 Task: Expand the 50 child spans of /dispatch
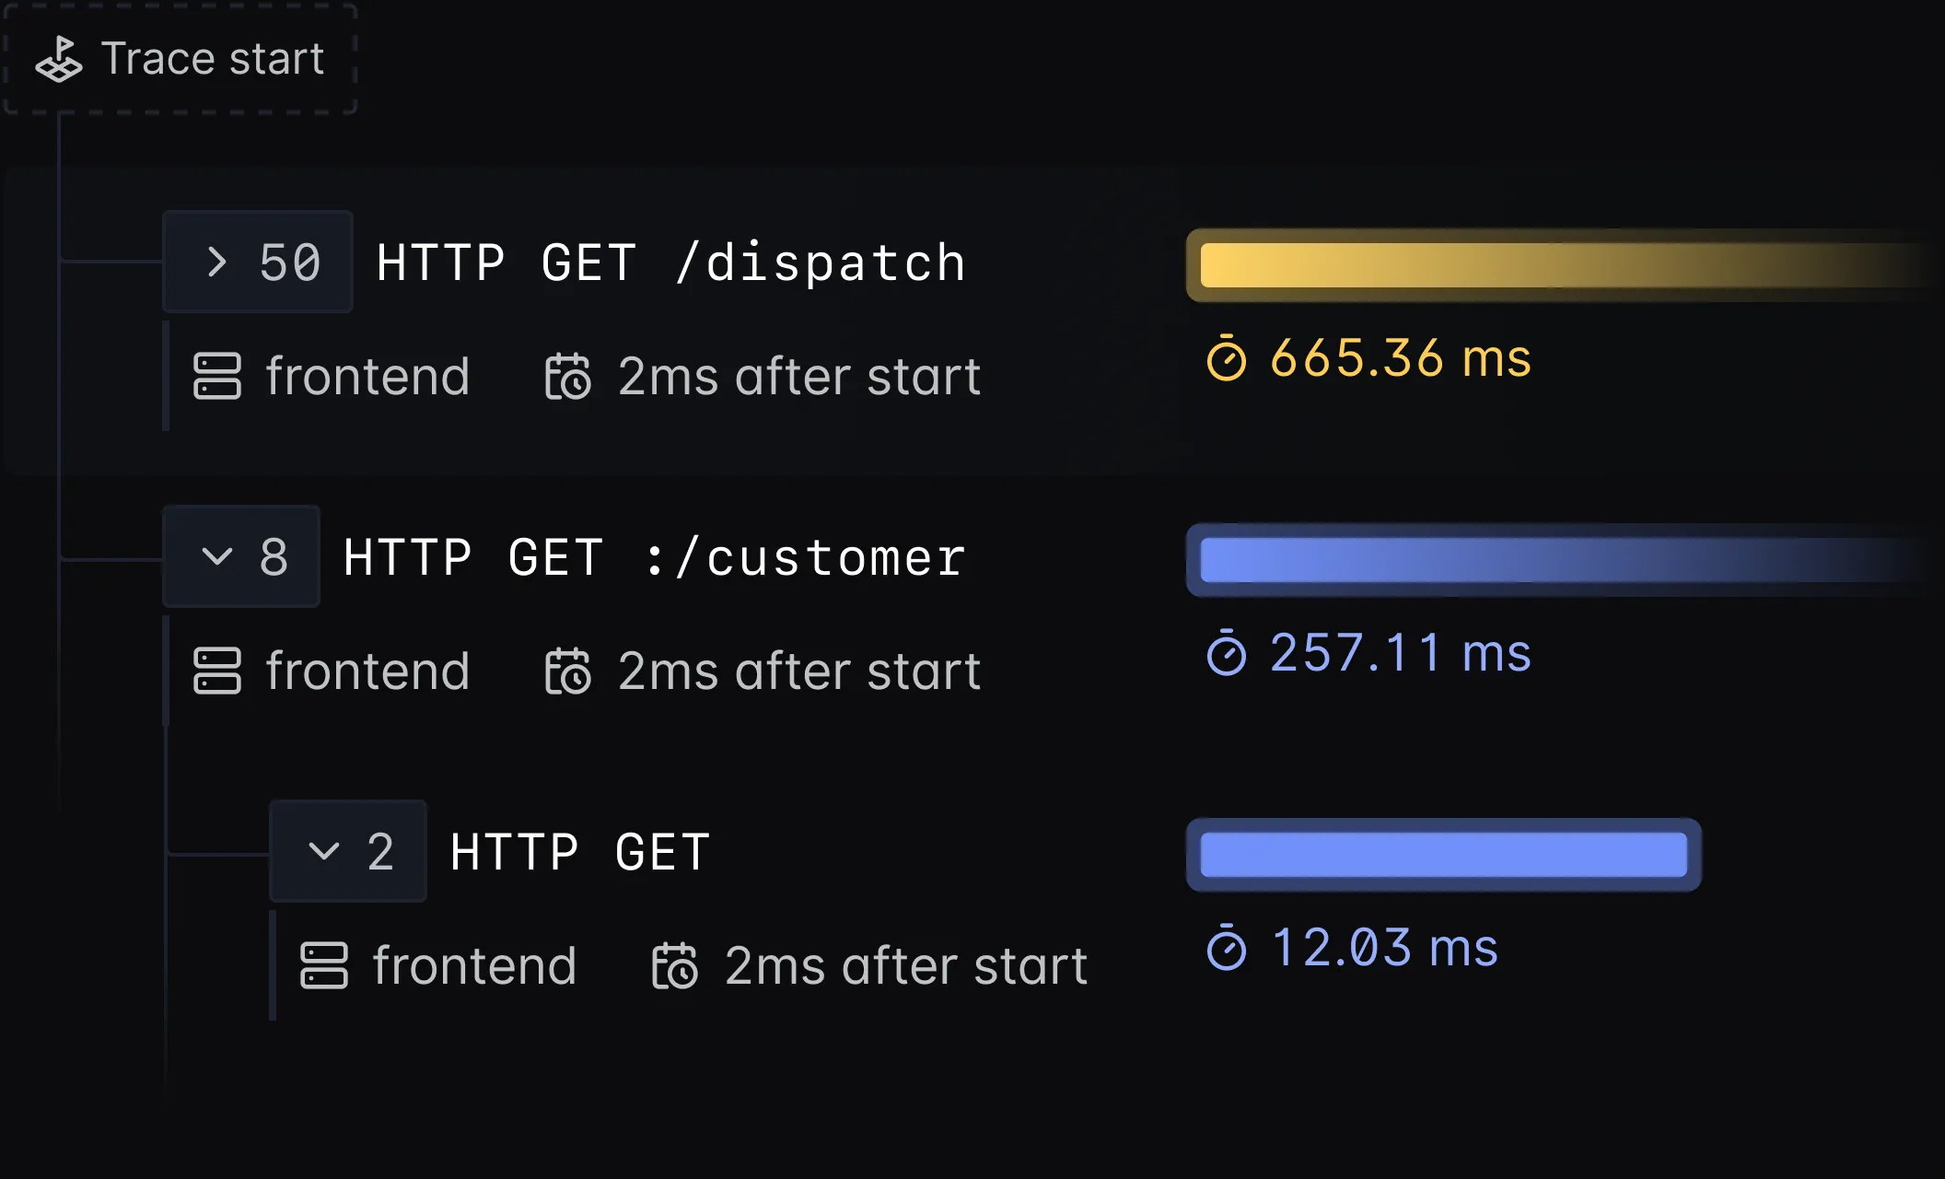258,262
